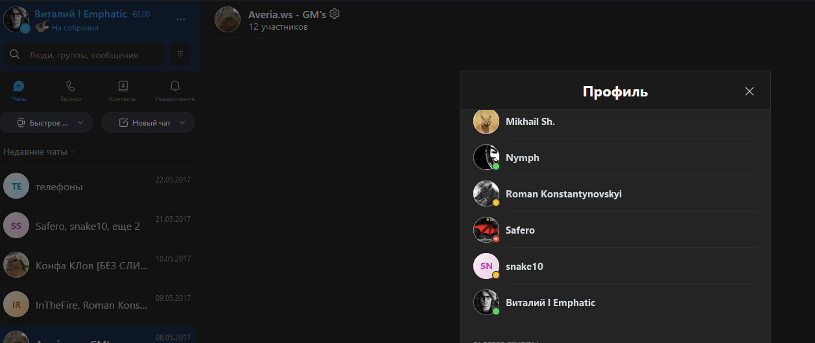Expand the Недавние чаты sort chevron
This screenshot has width=815, height=343.
pos(73,152)
